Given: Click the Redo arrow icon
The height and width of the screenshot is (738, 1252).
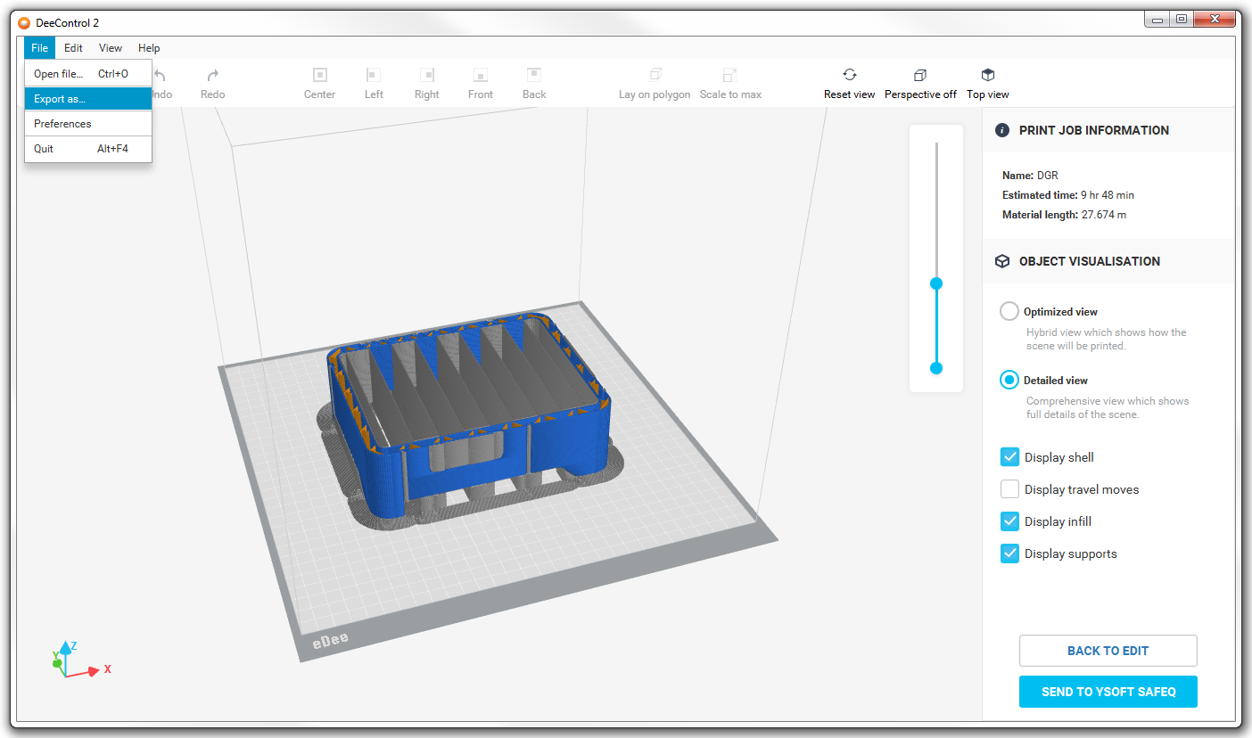Looking at the screenshot, I should click(212, 77).
